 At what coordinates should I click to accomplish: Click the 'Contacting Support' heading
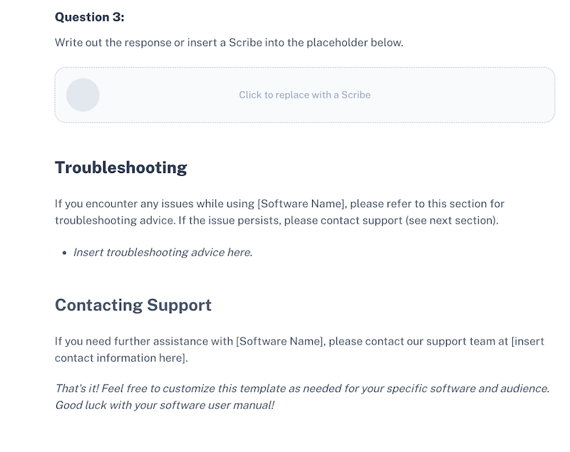pos(133,305)
